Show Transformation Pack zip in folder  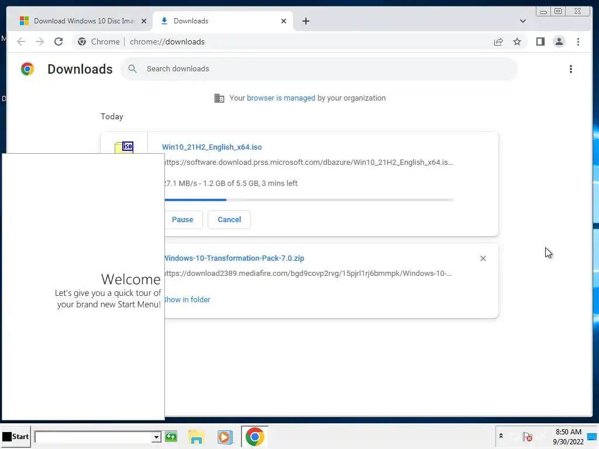click(x=187, y=300)
